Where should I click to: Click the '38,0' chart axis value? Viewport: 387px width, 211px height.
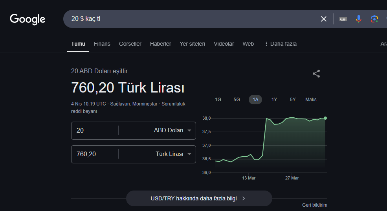(207, 118)
